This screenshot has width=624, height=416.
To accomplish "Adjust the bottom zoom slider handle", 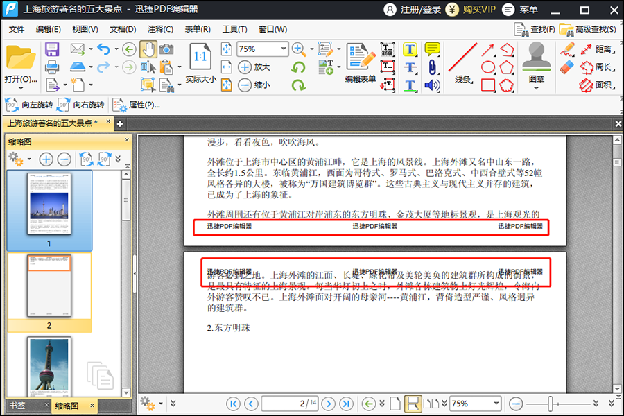I will click(551, 404).
